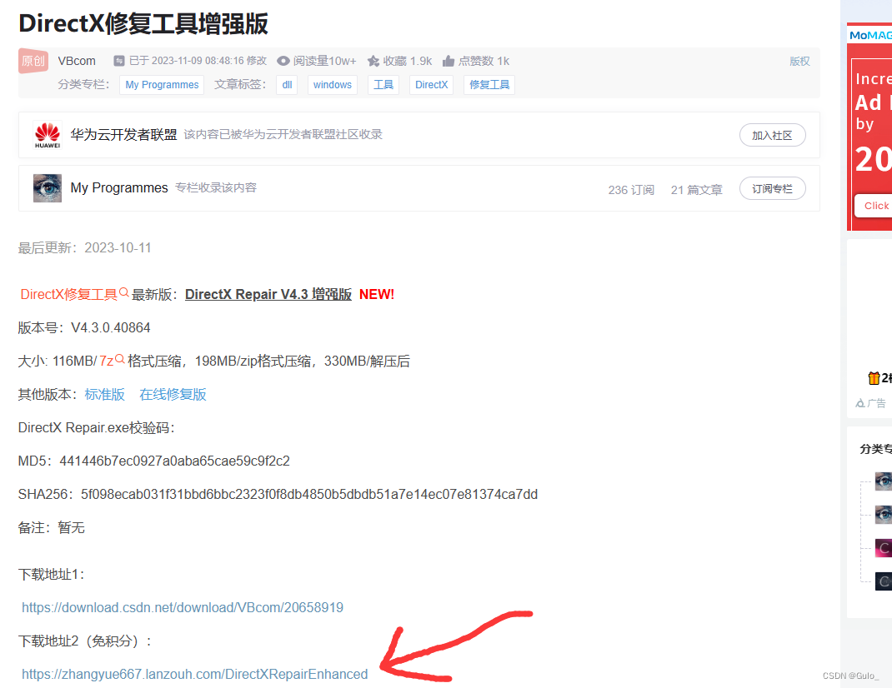Image resolution: width=892 pixels, height=688 pixels.
Task: Select the windows article tag
Action: tap(333, 85)
